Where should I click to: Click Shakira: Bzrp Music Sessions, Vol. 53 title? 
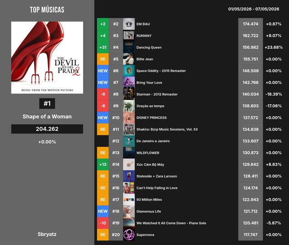[x=167, y=130]
